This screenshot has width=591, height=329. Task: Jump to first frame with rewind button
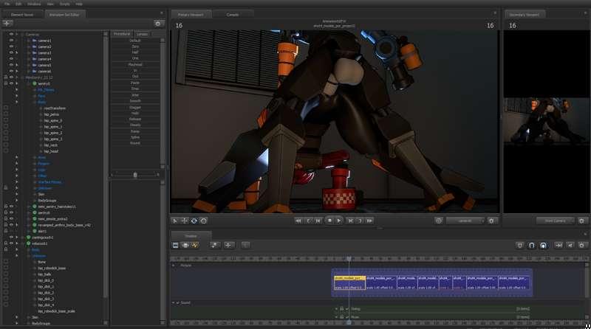298,221
